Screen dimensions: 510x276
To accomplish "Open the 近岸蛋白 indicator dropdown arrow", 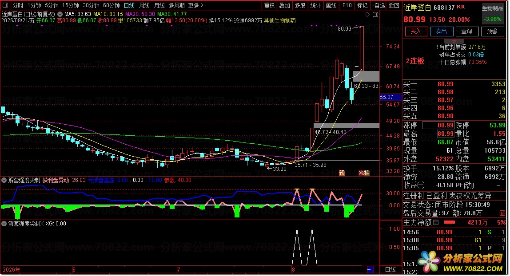I will coord(60,14).
